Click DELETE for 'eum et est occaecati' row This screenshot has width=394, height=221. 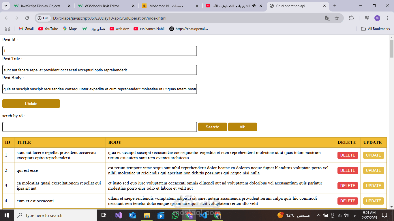348,201
